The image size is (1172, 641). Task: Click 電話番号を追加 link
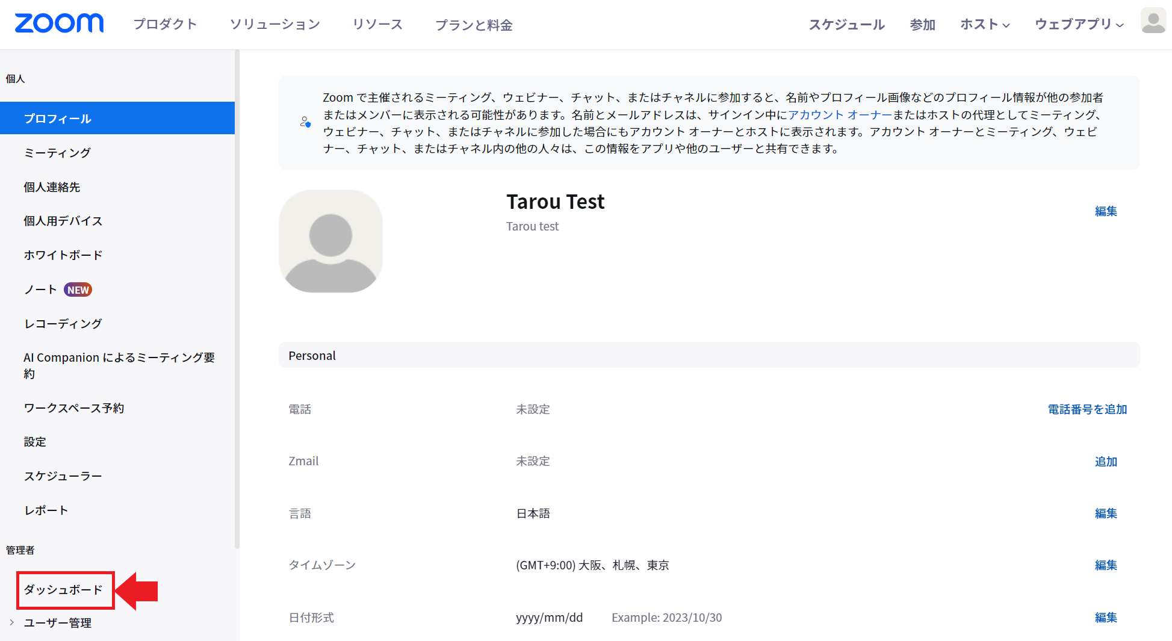click(x=1087, y=409)
